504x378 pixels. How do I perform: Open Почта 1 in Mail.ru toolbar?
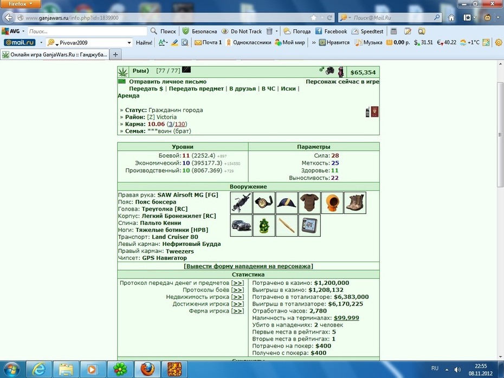(x=208, y=42)
